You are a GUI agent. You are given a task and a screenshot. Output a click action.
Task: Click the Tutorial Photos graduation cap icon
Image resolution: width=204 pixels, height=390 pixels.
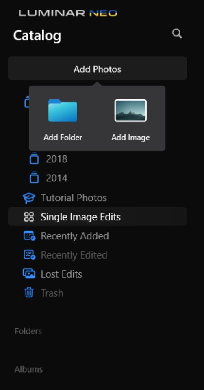click(x=29, y=198)
